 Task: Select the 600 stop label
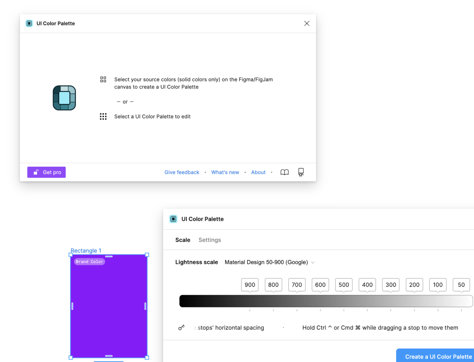click(320, 285)
